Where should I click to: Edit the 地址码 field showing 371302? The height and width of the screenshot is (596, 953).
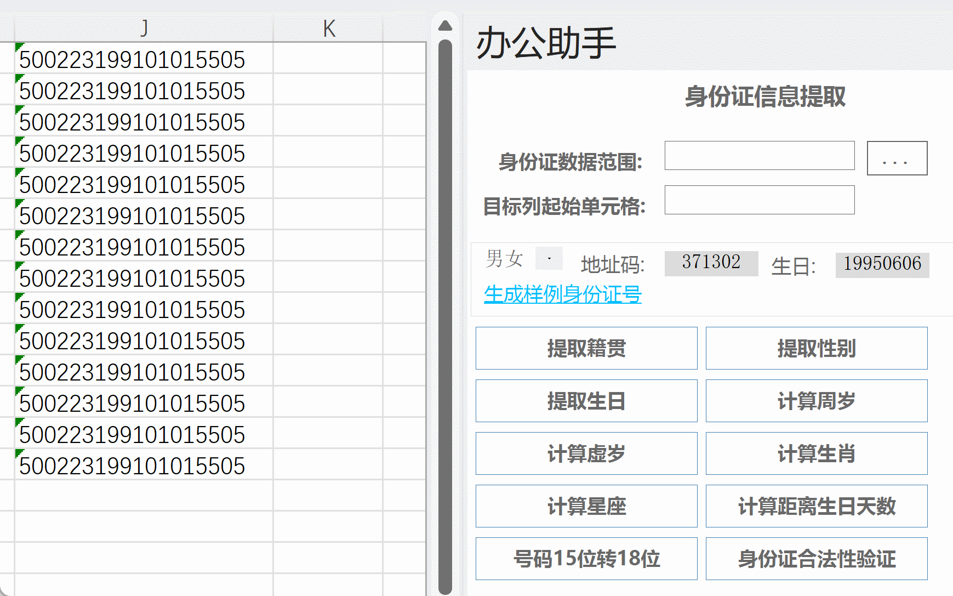pyautogui.click(x=711, y=263)
